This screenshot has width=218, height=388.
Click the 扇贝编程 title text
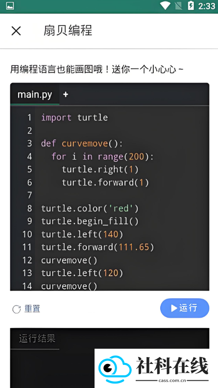click(68, 30)
